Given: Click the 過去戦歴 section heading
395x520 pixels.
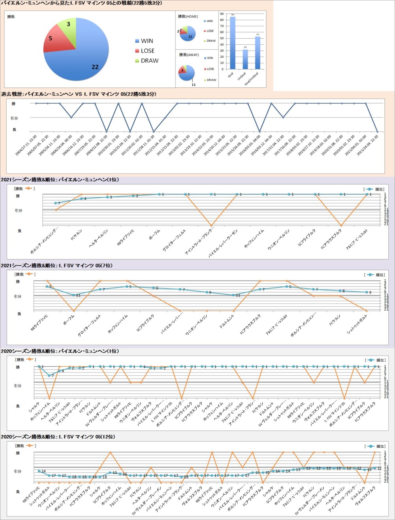Looking at the screenshot, I should click(x=79, y=94).
